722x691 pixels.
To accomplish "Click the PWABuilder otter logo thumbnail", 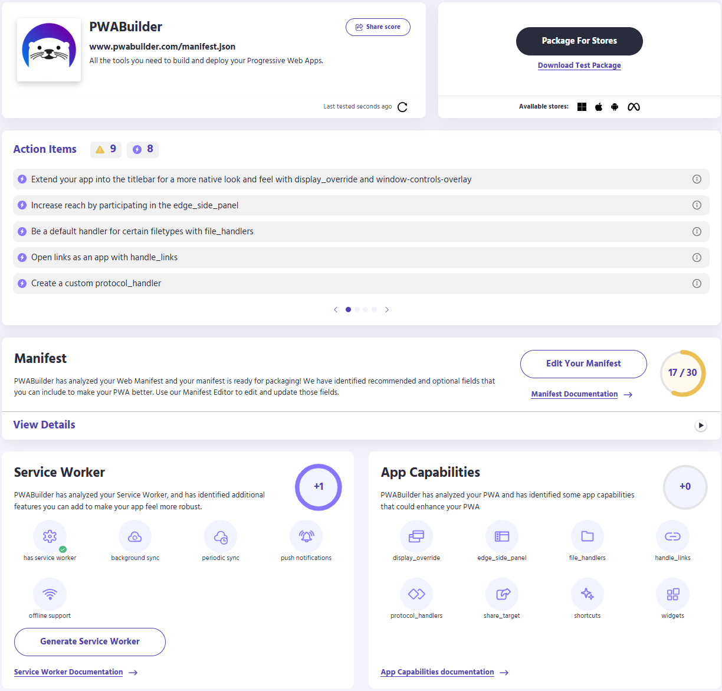I will click(x=49, y=50).
